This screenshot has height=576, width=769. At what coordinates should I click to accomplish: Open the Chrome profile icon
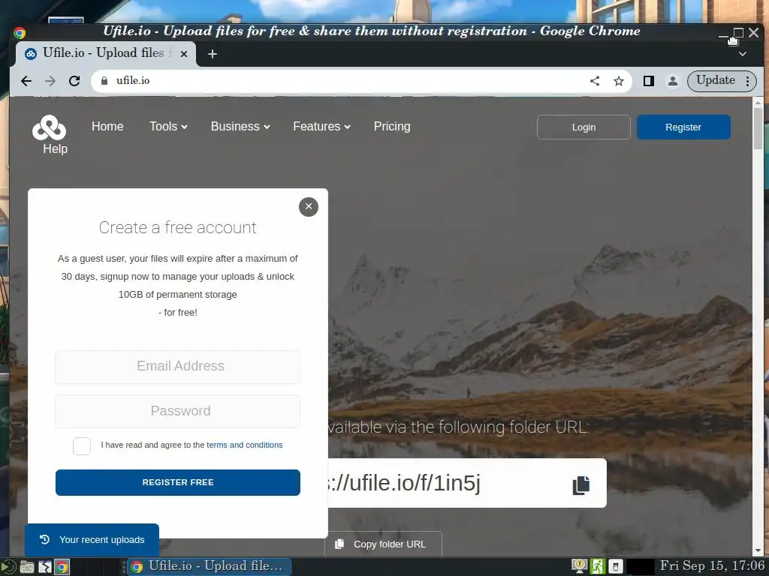click(x=672, y=81)
